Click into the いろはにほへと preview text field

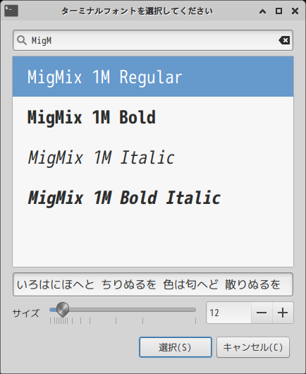pyautogui.click(x=153, y=284)
